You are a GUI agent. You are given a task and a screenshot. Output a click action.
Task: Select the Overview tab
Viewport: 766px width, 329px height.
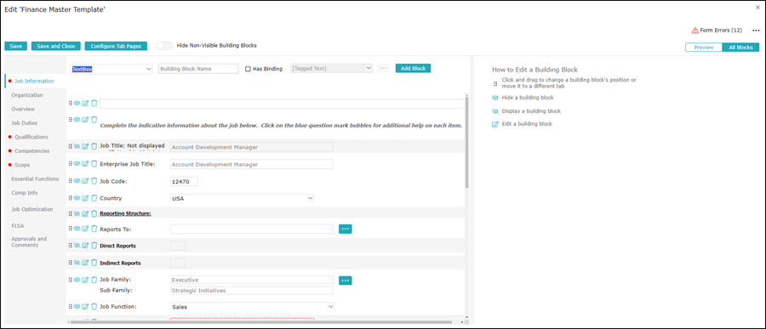pyautogui.click(x=23, y=109)
